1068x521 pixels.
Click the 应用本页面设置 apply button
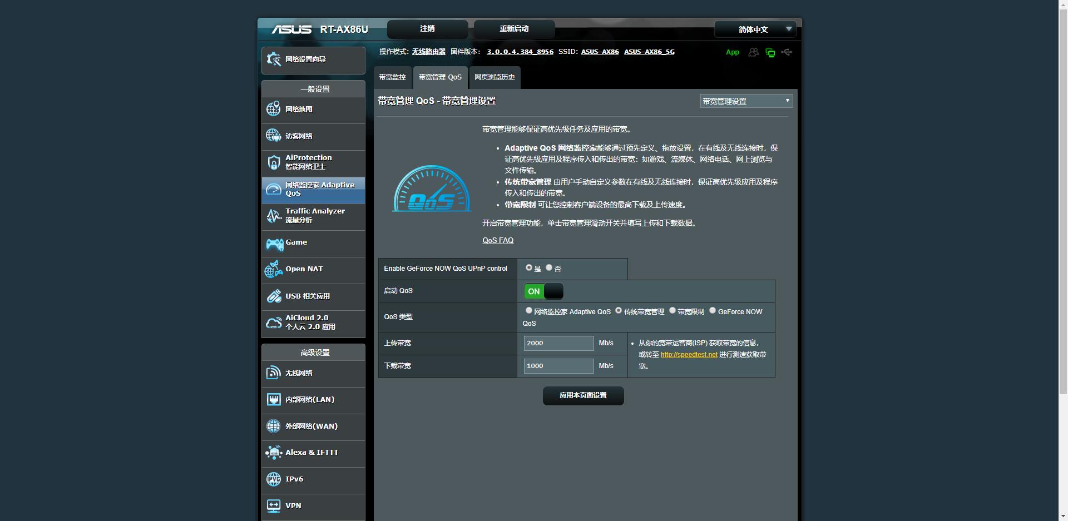pyautogui.click(x=582, y=395)
